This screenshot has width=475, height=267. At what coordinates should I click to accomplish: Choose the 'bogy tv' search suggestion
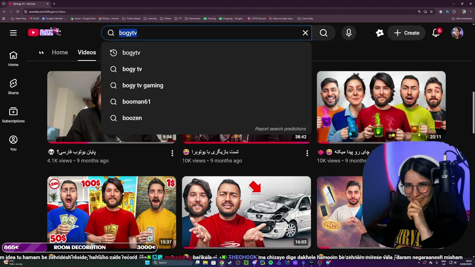206,69
